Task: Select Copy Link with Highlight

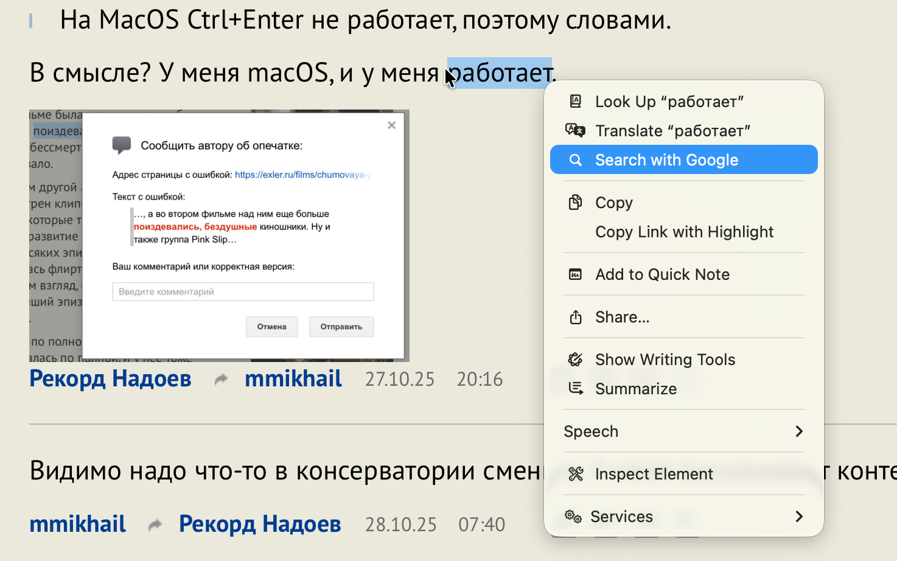Action: (684, 232)
